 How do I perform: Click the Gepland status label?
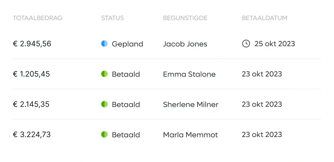(x=128, y=44)
